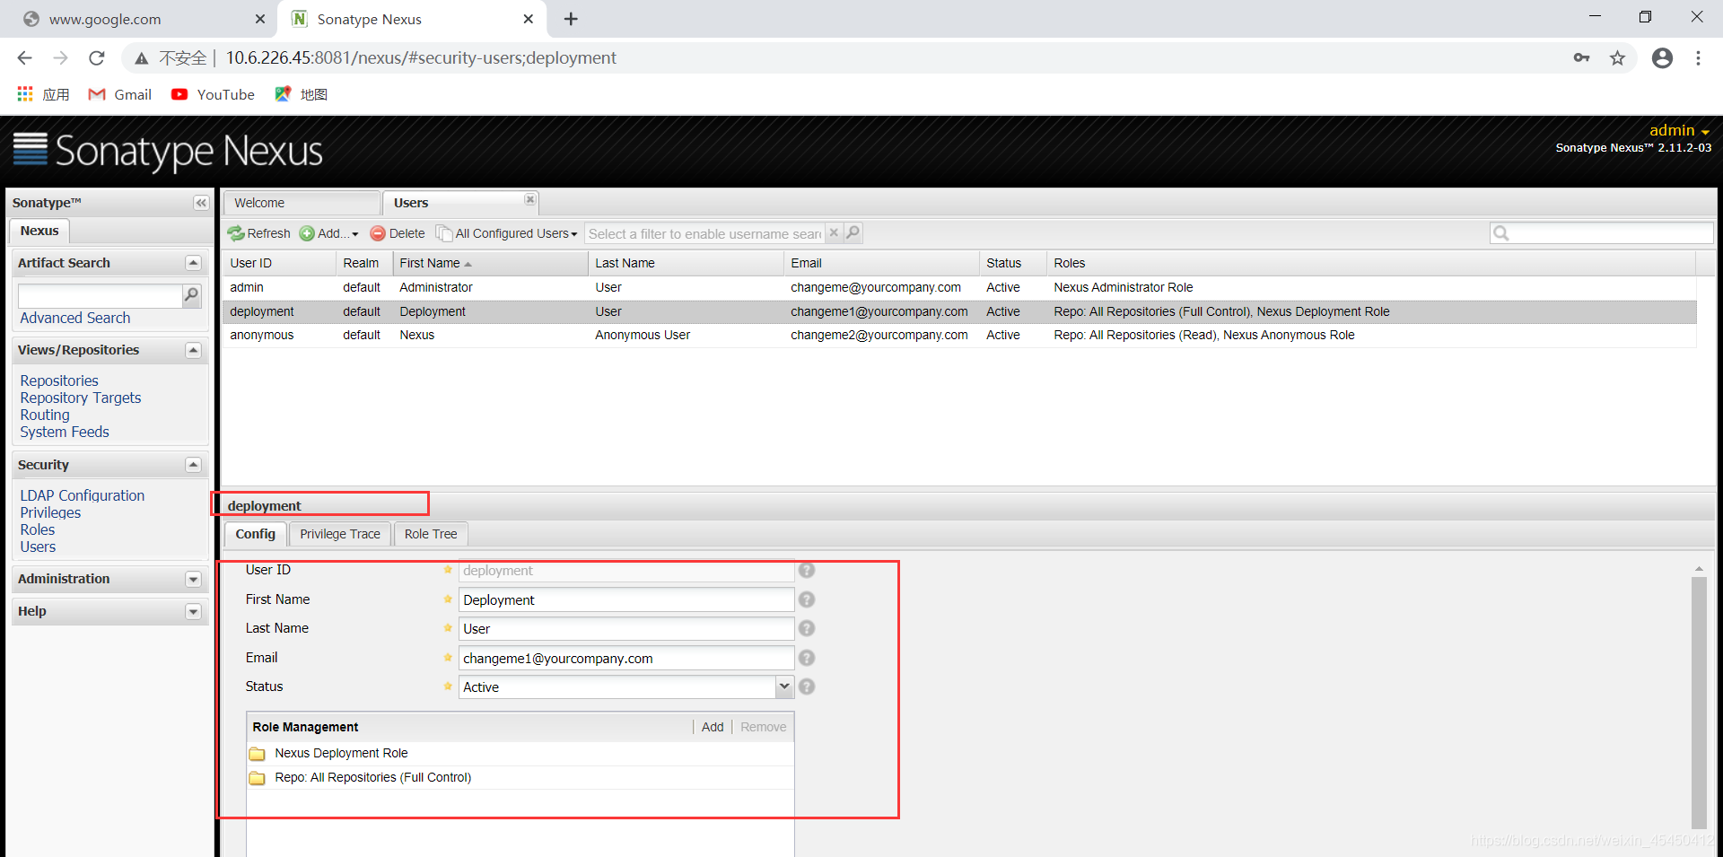1723x857 pixels.
Task: Show help for First Name field
Action: click(807, 599)
